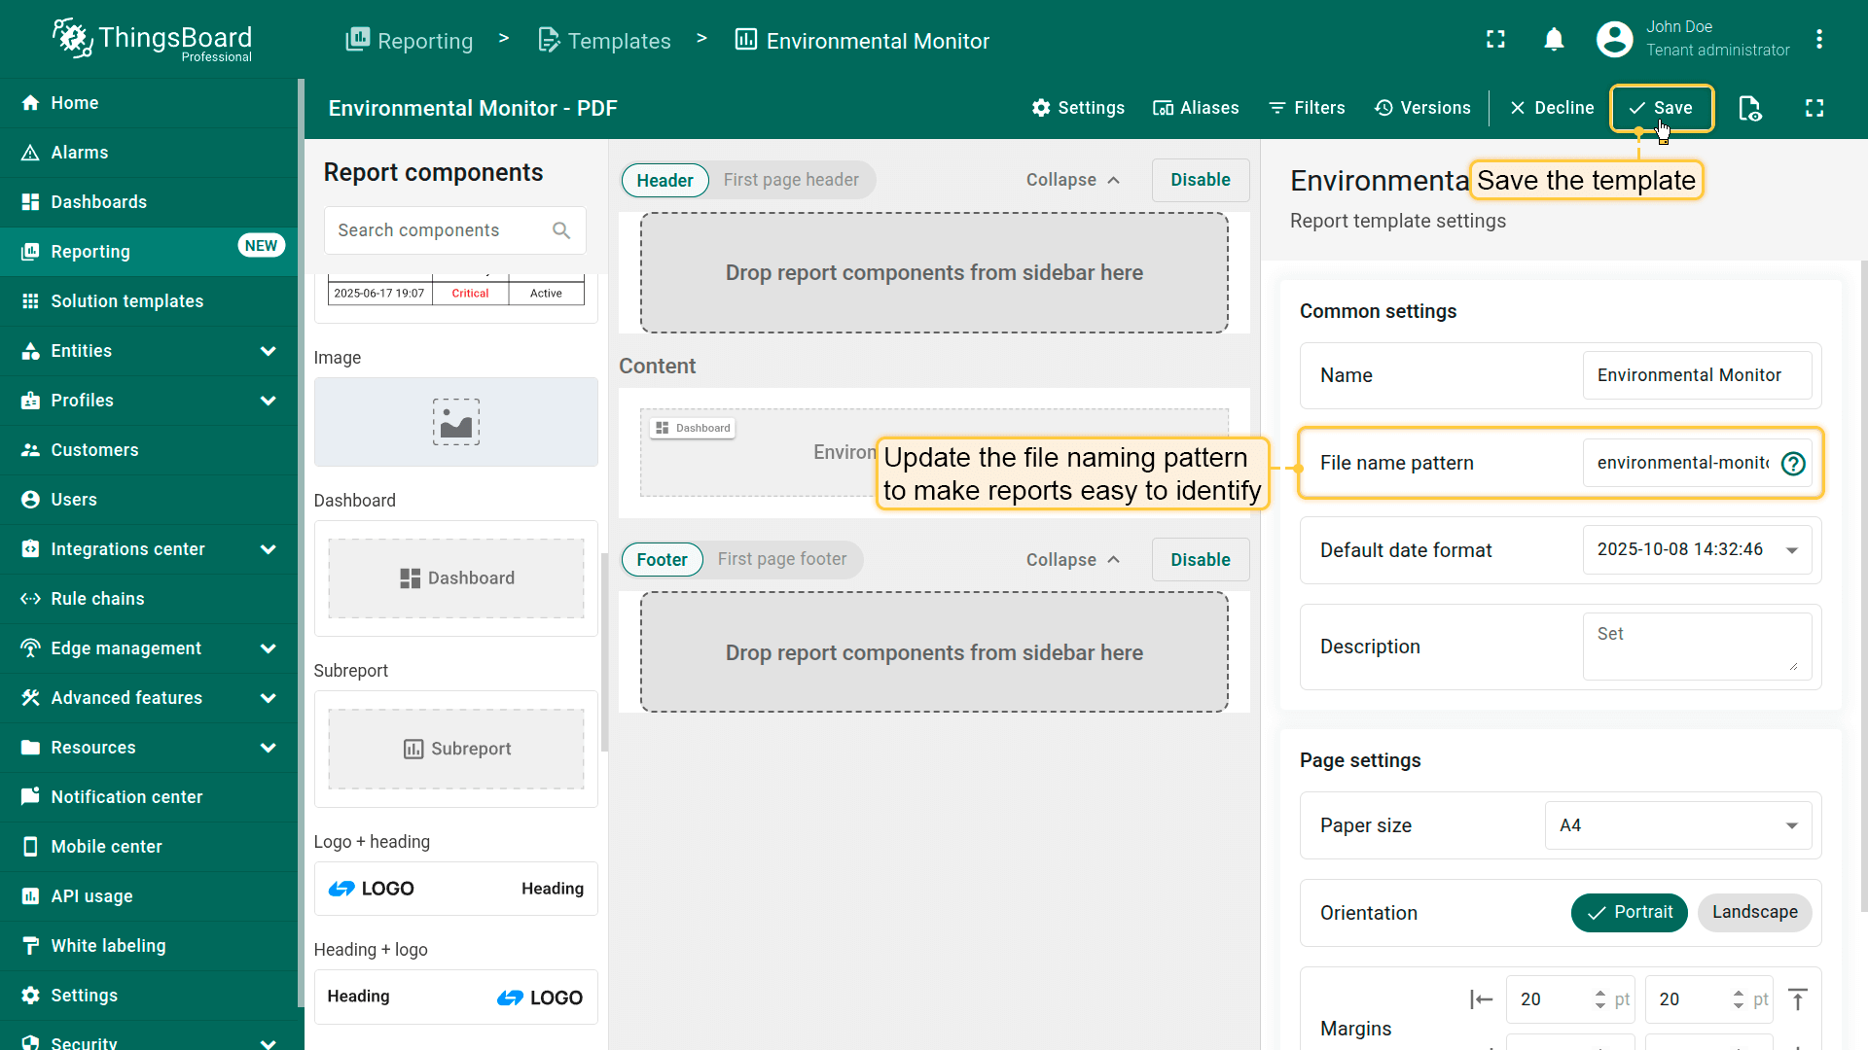Click the File name pattern help icon

click(1793, 464)
